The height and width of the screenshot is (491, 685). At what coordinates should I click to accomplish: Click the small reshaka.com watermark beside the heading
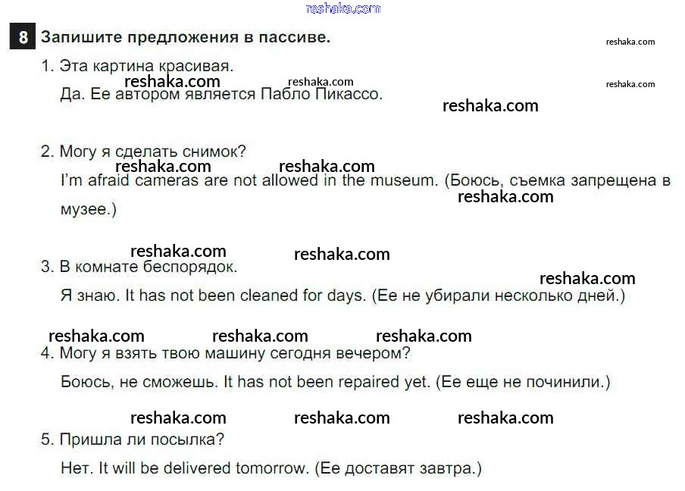click(630, 42)
